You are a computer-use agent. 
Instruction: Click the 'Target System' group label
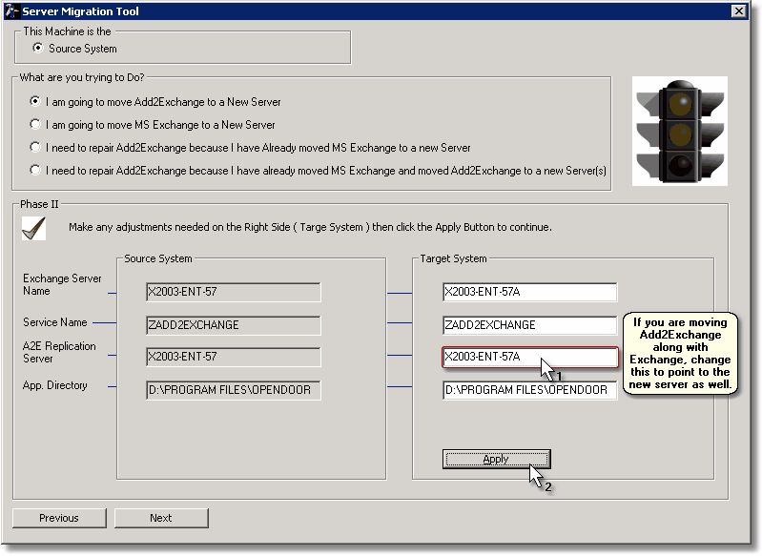pos(453,258)
